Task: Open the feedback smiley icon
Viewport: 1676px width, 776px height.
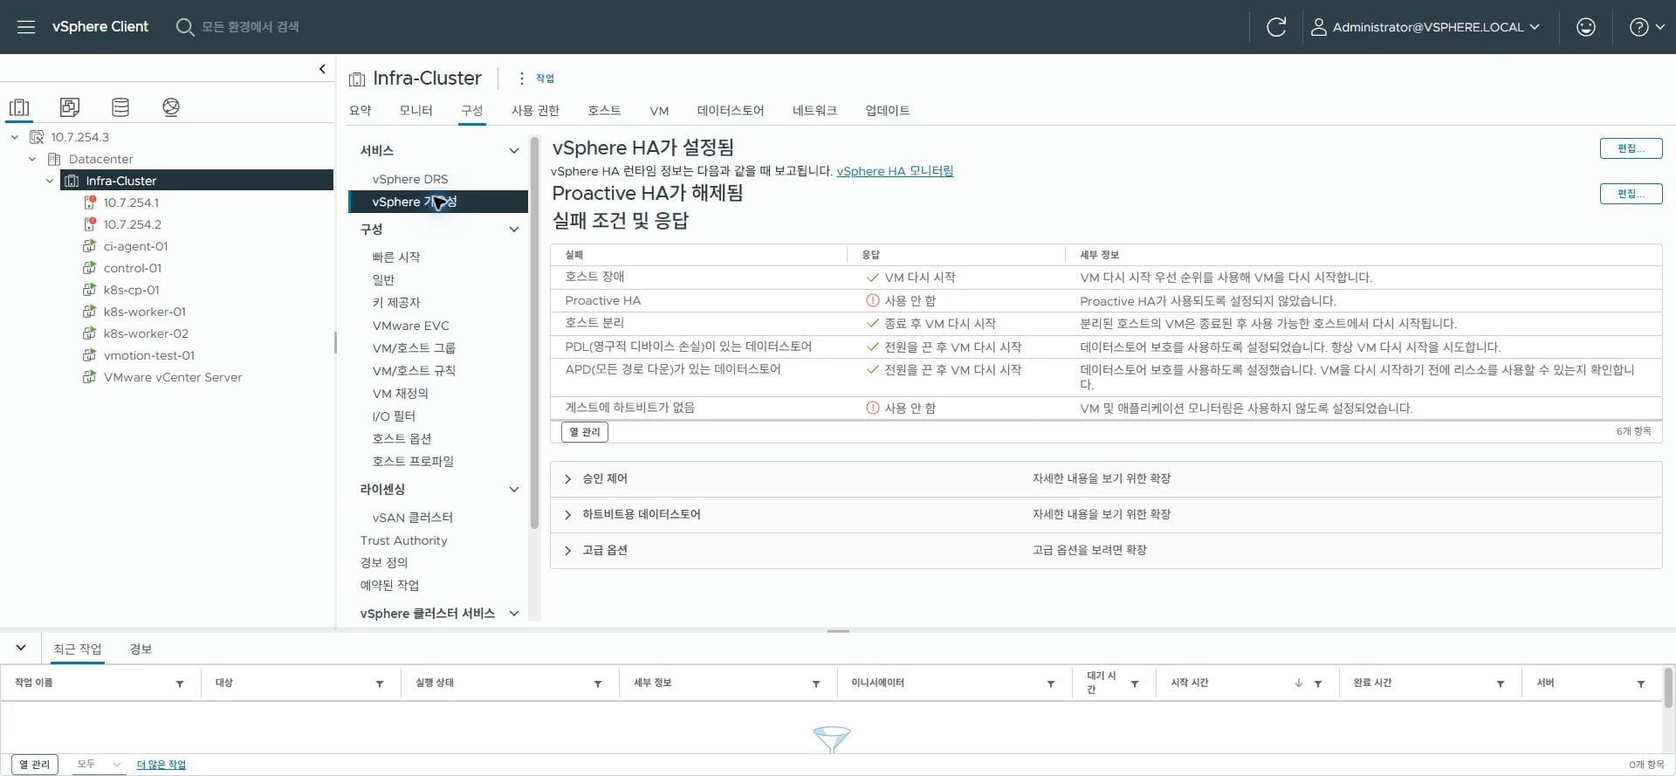Action: pos(1586,27)
